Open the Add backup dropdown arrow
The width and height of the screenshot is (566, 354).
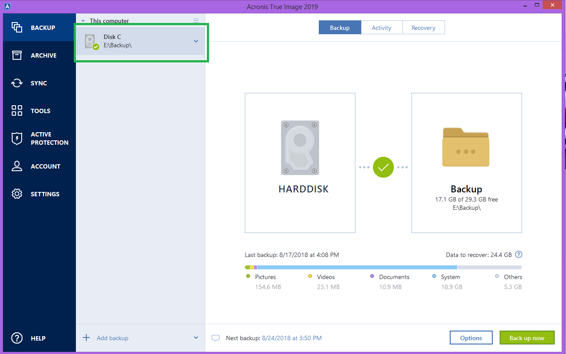[196, 338]
